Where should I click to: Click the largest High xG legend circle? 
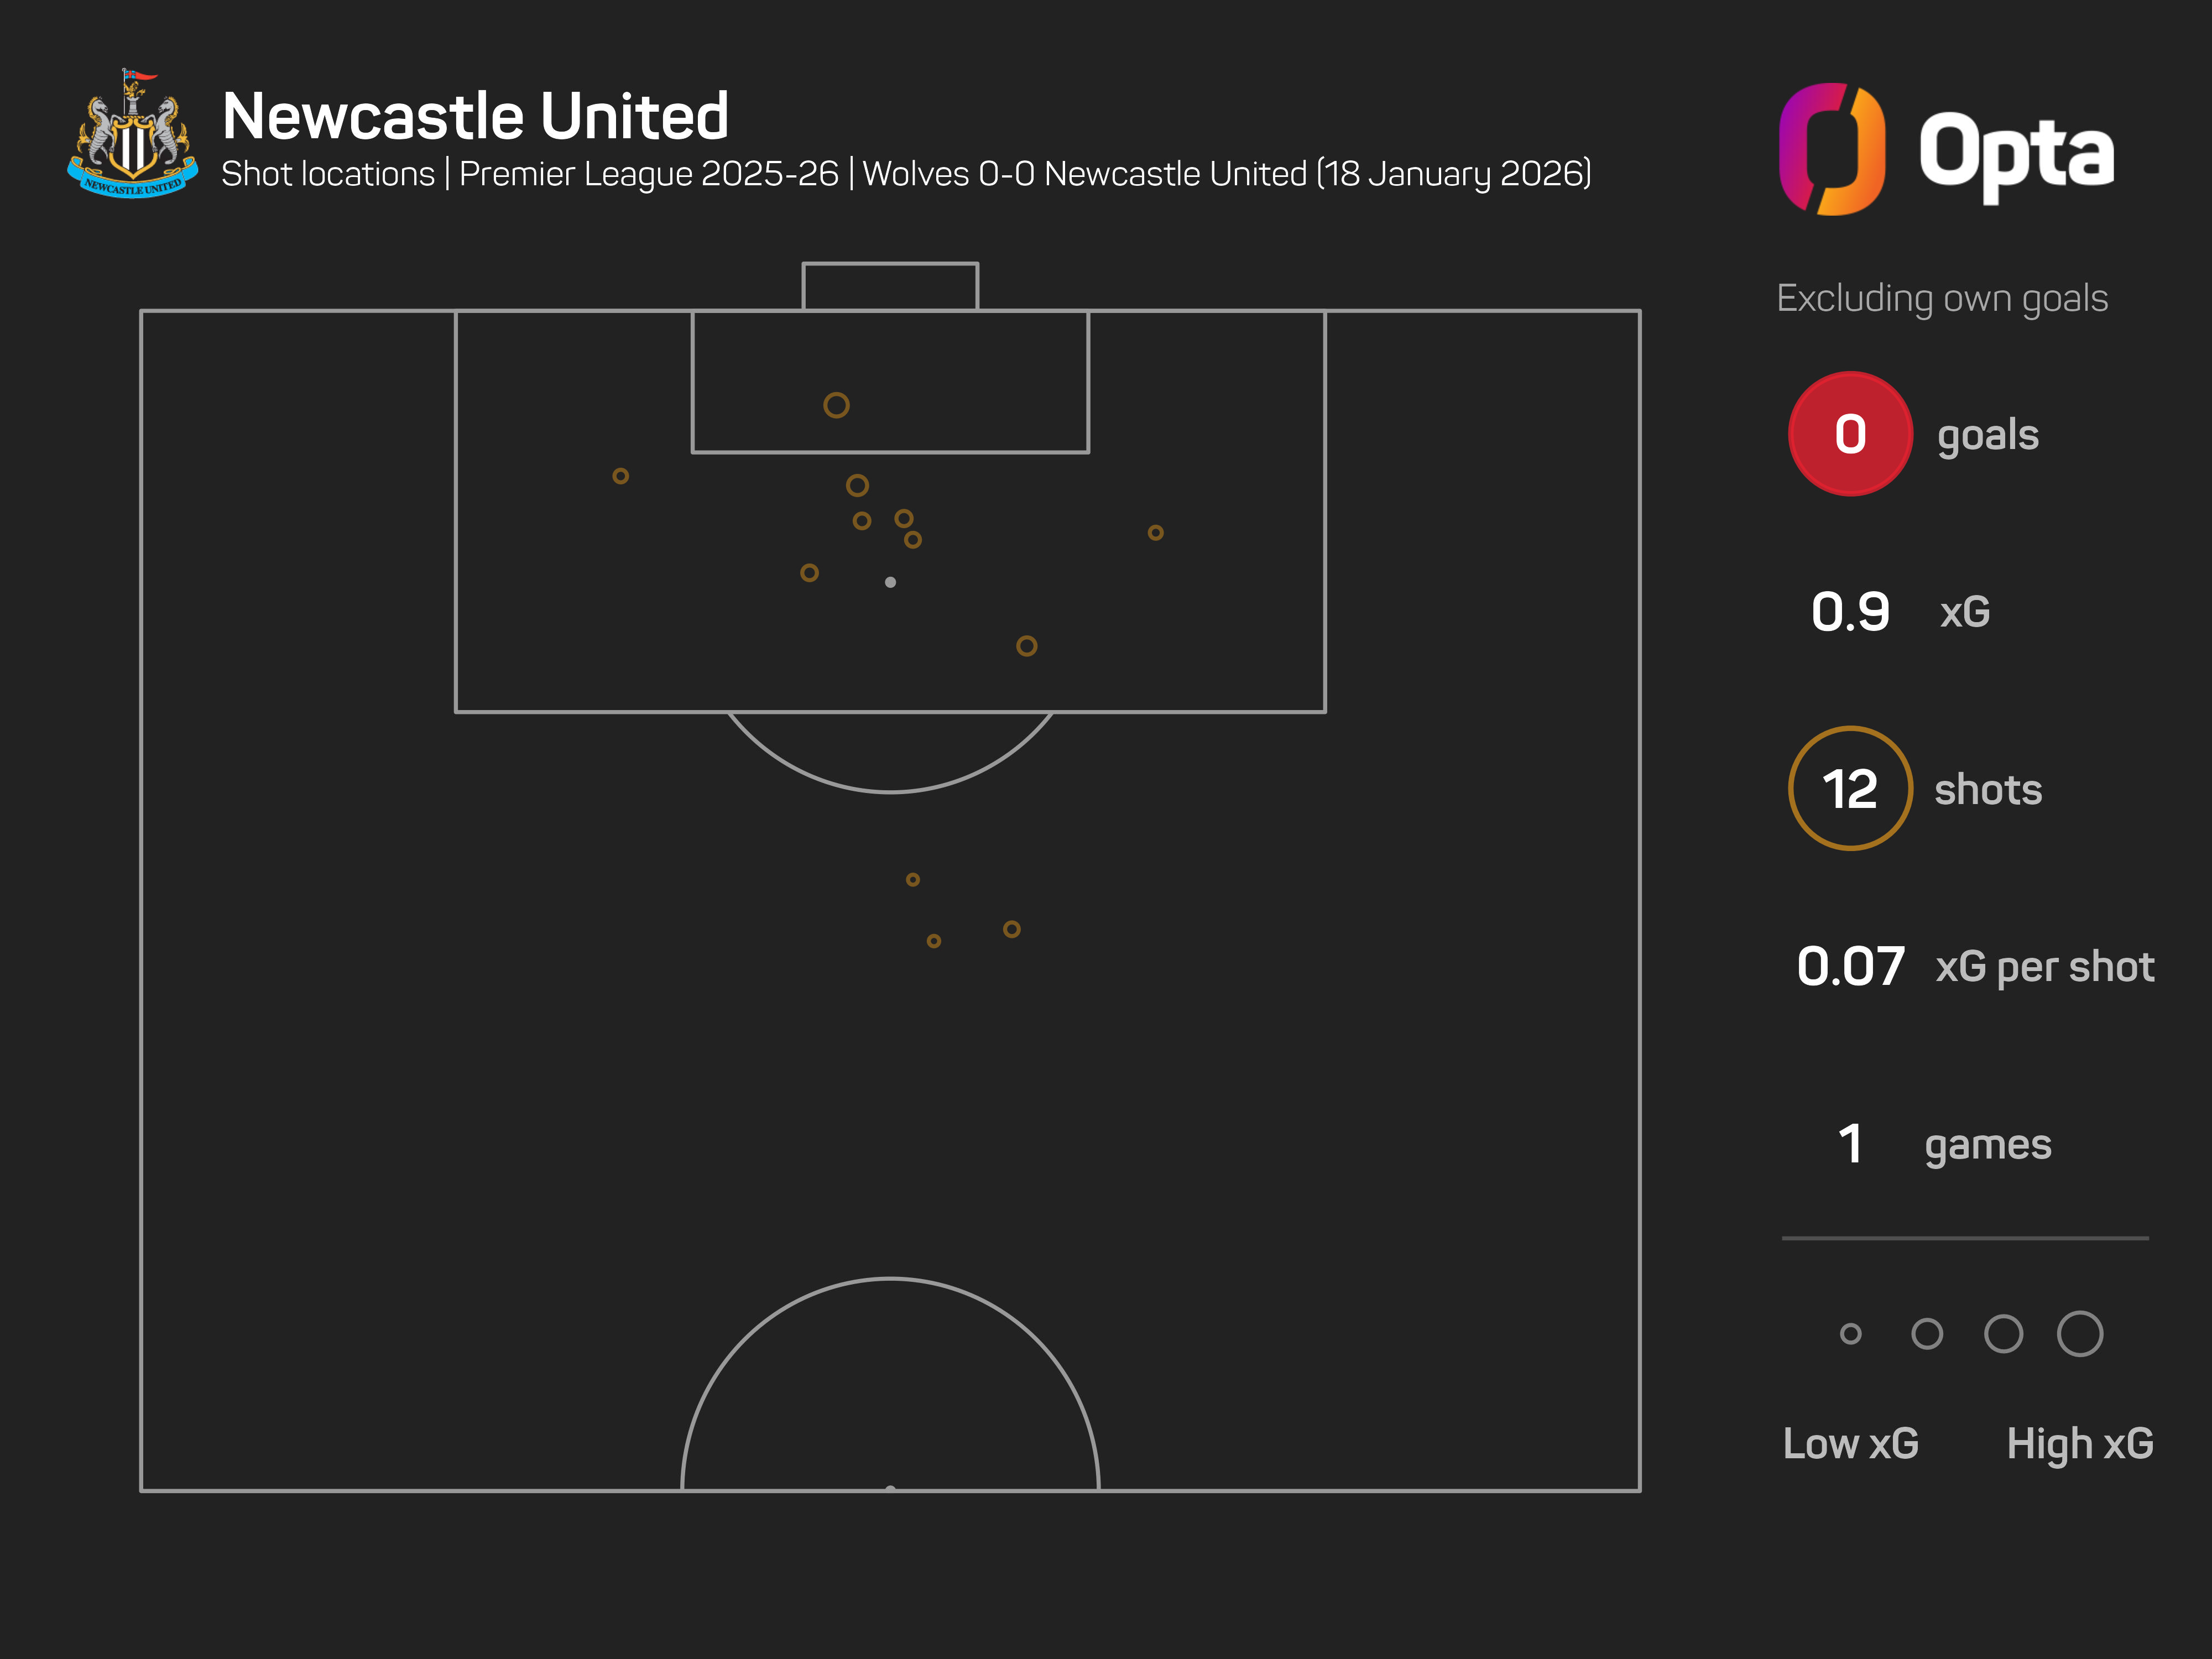point(2080,1334)
